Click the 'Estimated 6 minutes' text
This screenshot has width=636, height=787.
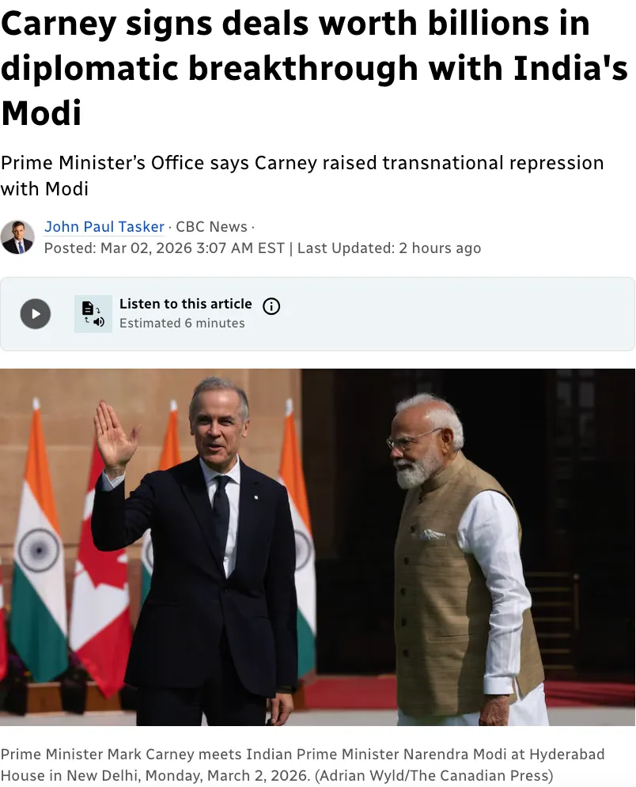click(x=182, y=324)
